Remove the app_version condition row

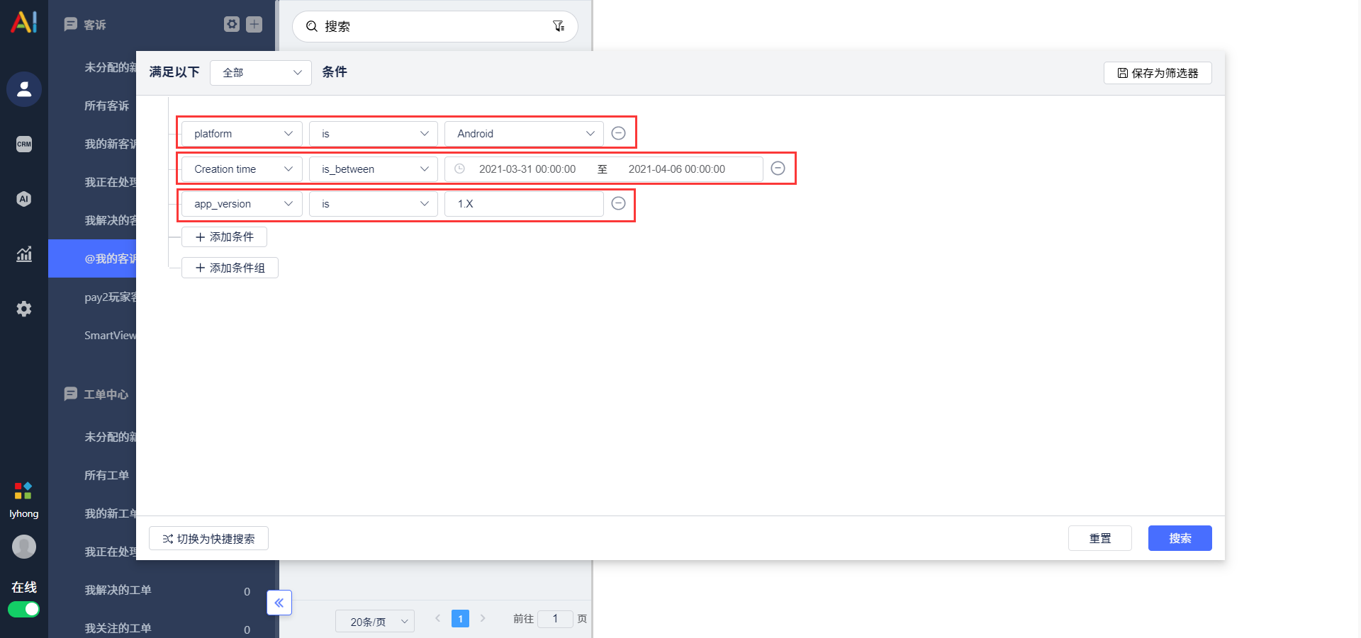tap(618, 203)
